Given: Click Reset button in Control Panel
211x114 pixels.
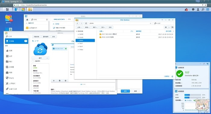Looking at the screenshot, I should 135,91.
